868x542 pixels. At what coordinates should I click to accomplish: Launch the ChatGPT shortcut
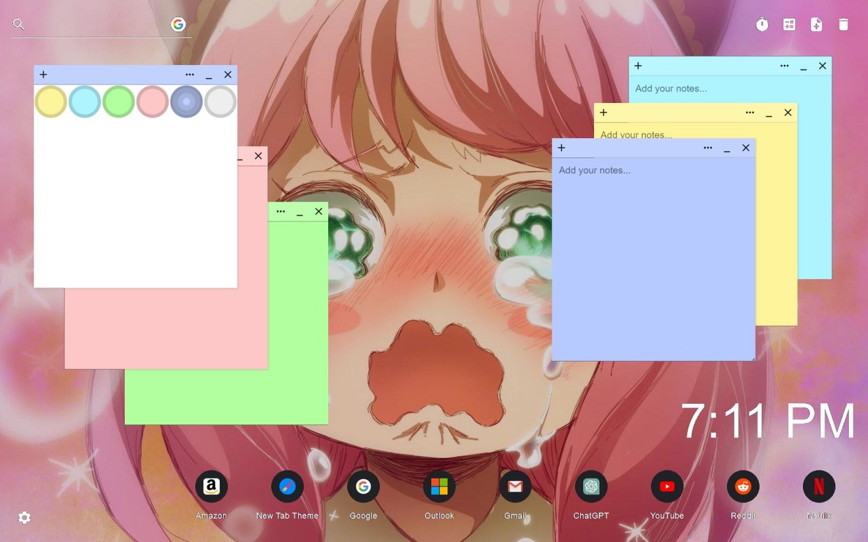point(591,486)
